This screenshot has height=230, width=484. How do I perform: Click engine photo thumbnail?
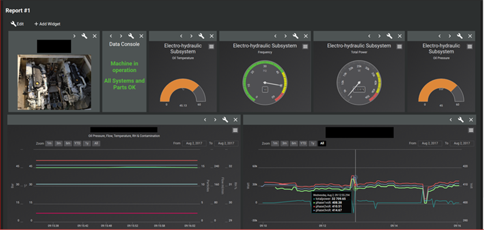pos(54,82)
